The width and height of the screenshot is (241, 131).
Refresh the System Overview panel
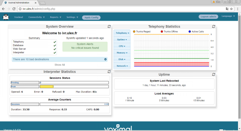click(x=109, y=27)
